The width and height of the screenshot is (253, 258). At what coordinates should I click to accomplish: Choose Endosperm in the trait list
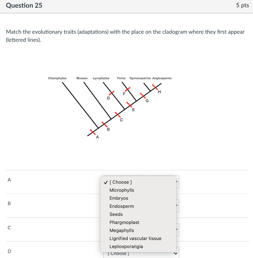tap(121, 206)
